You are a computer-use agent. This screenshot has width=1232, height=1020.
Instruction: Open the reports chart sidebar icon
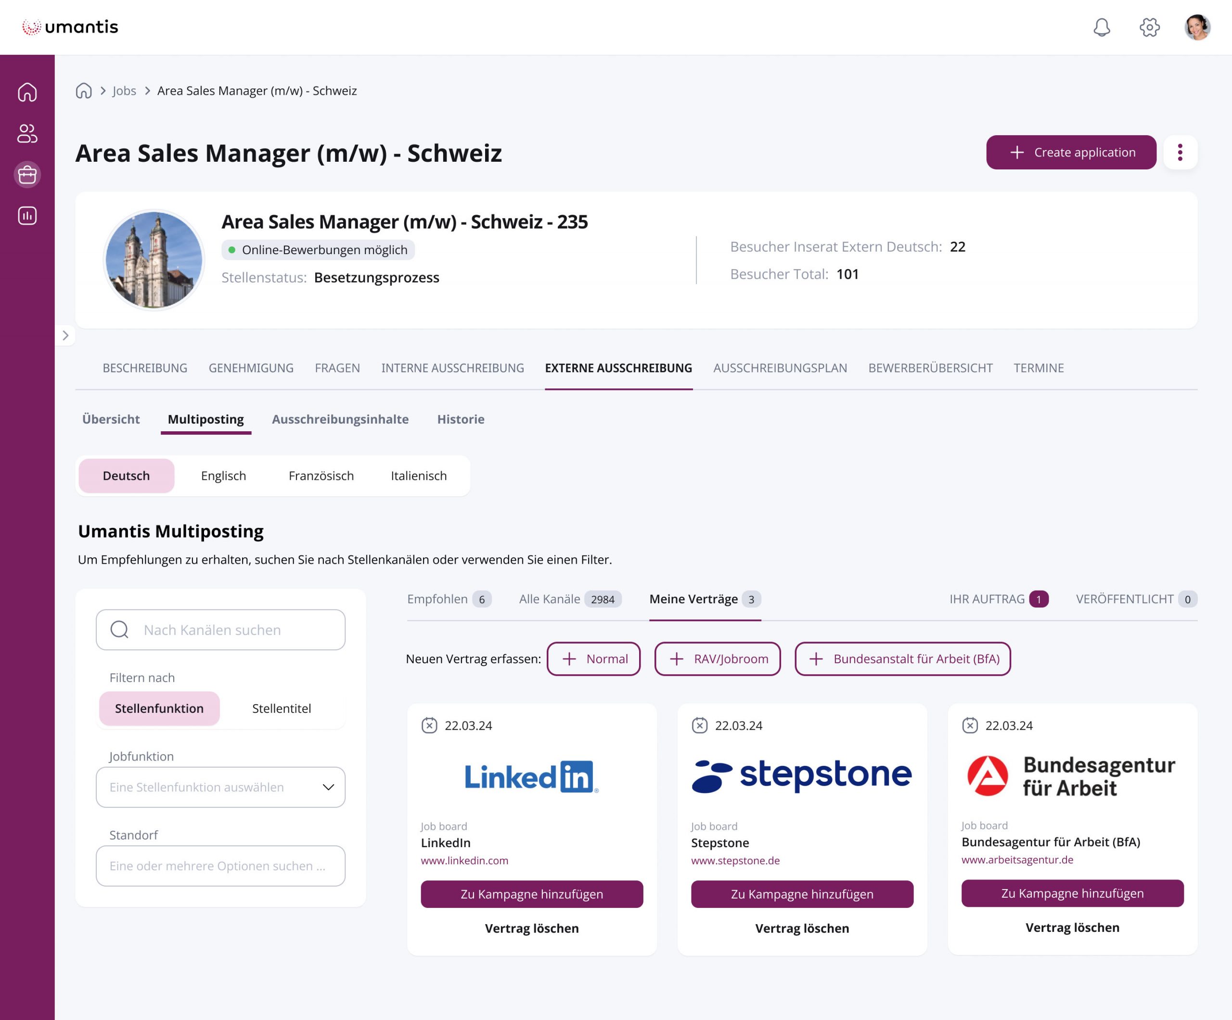pos(27,216)
